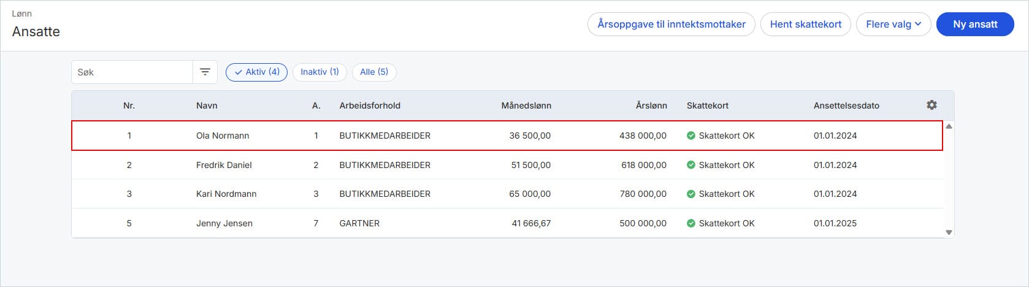The image size is (1029, 287).
Task: Click monthly salary 36 500,00
Action: click(x=530, y=136)
